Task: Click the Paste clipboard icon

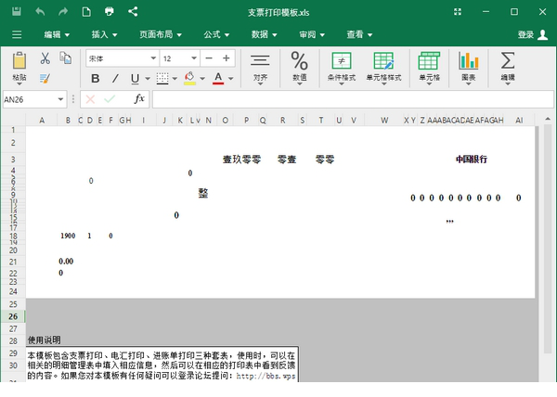Action: [x=19, y=60]
